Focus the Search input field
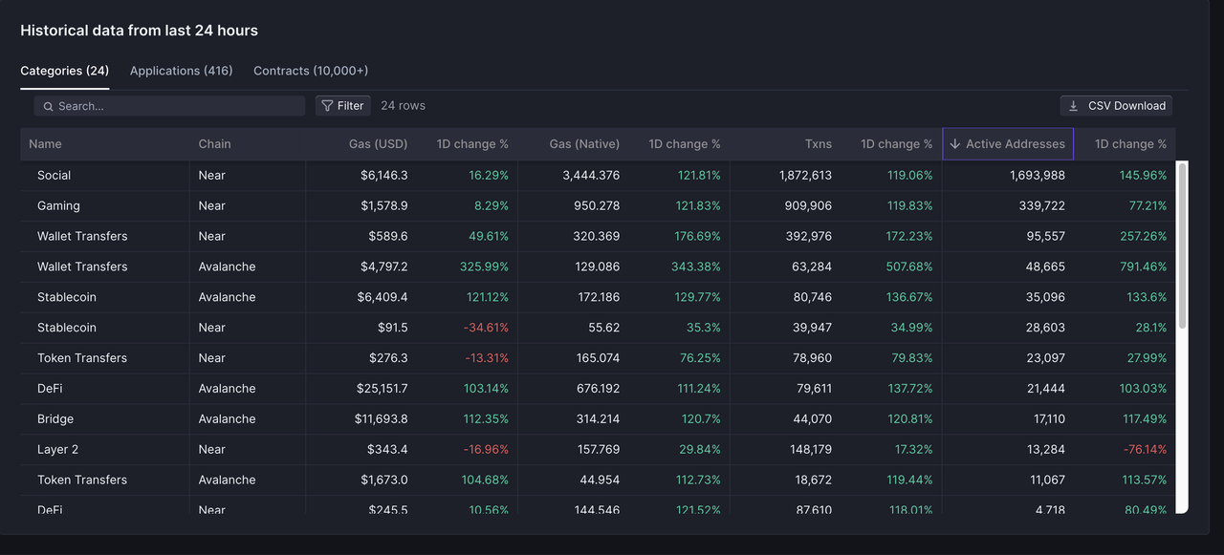Screen dimensions: 1224x555 tap(177, 106)
